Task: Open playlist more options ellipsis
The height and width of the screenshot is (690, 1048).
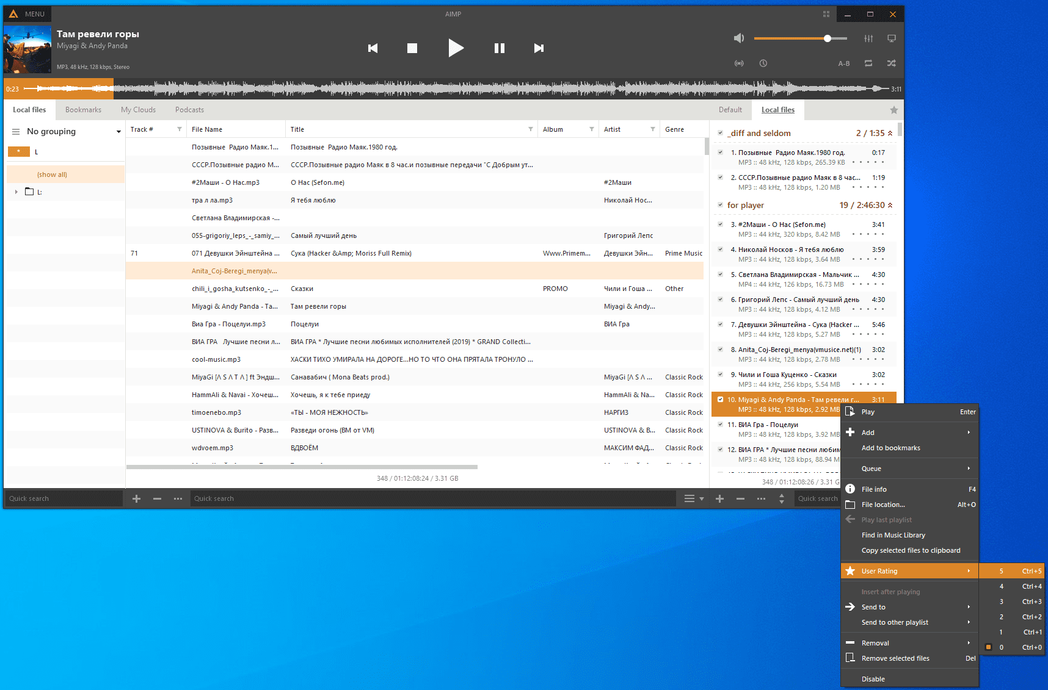Action: [761, 498]
